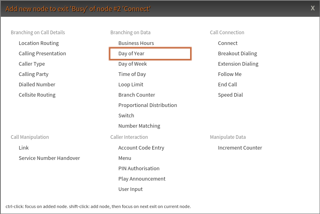Image resolution: width=320 pixels, height=214 pixels.
Task: Choose the Breakout Dialing node
Action: tap(238, 53)
